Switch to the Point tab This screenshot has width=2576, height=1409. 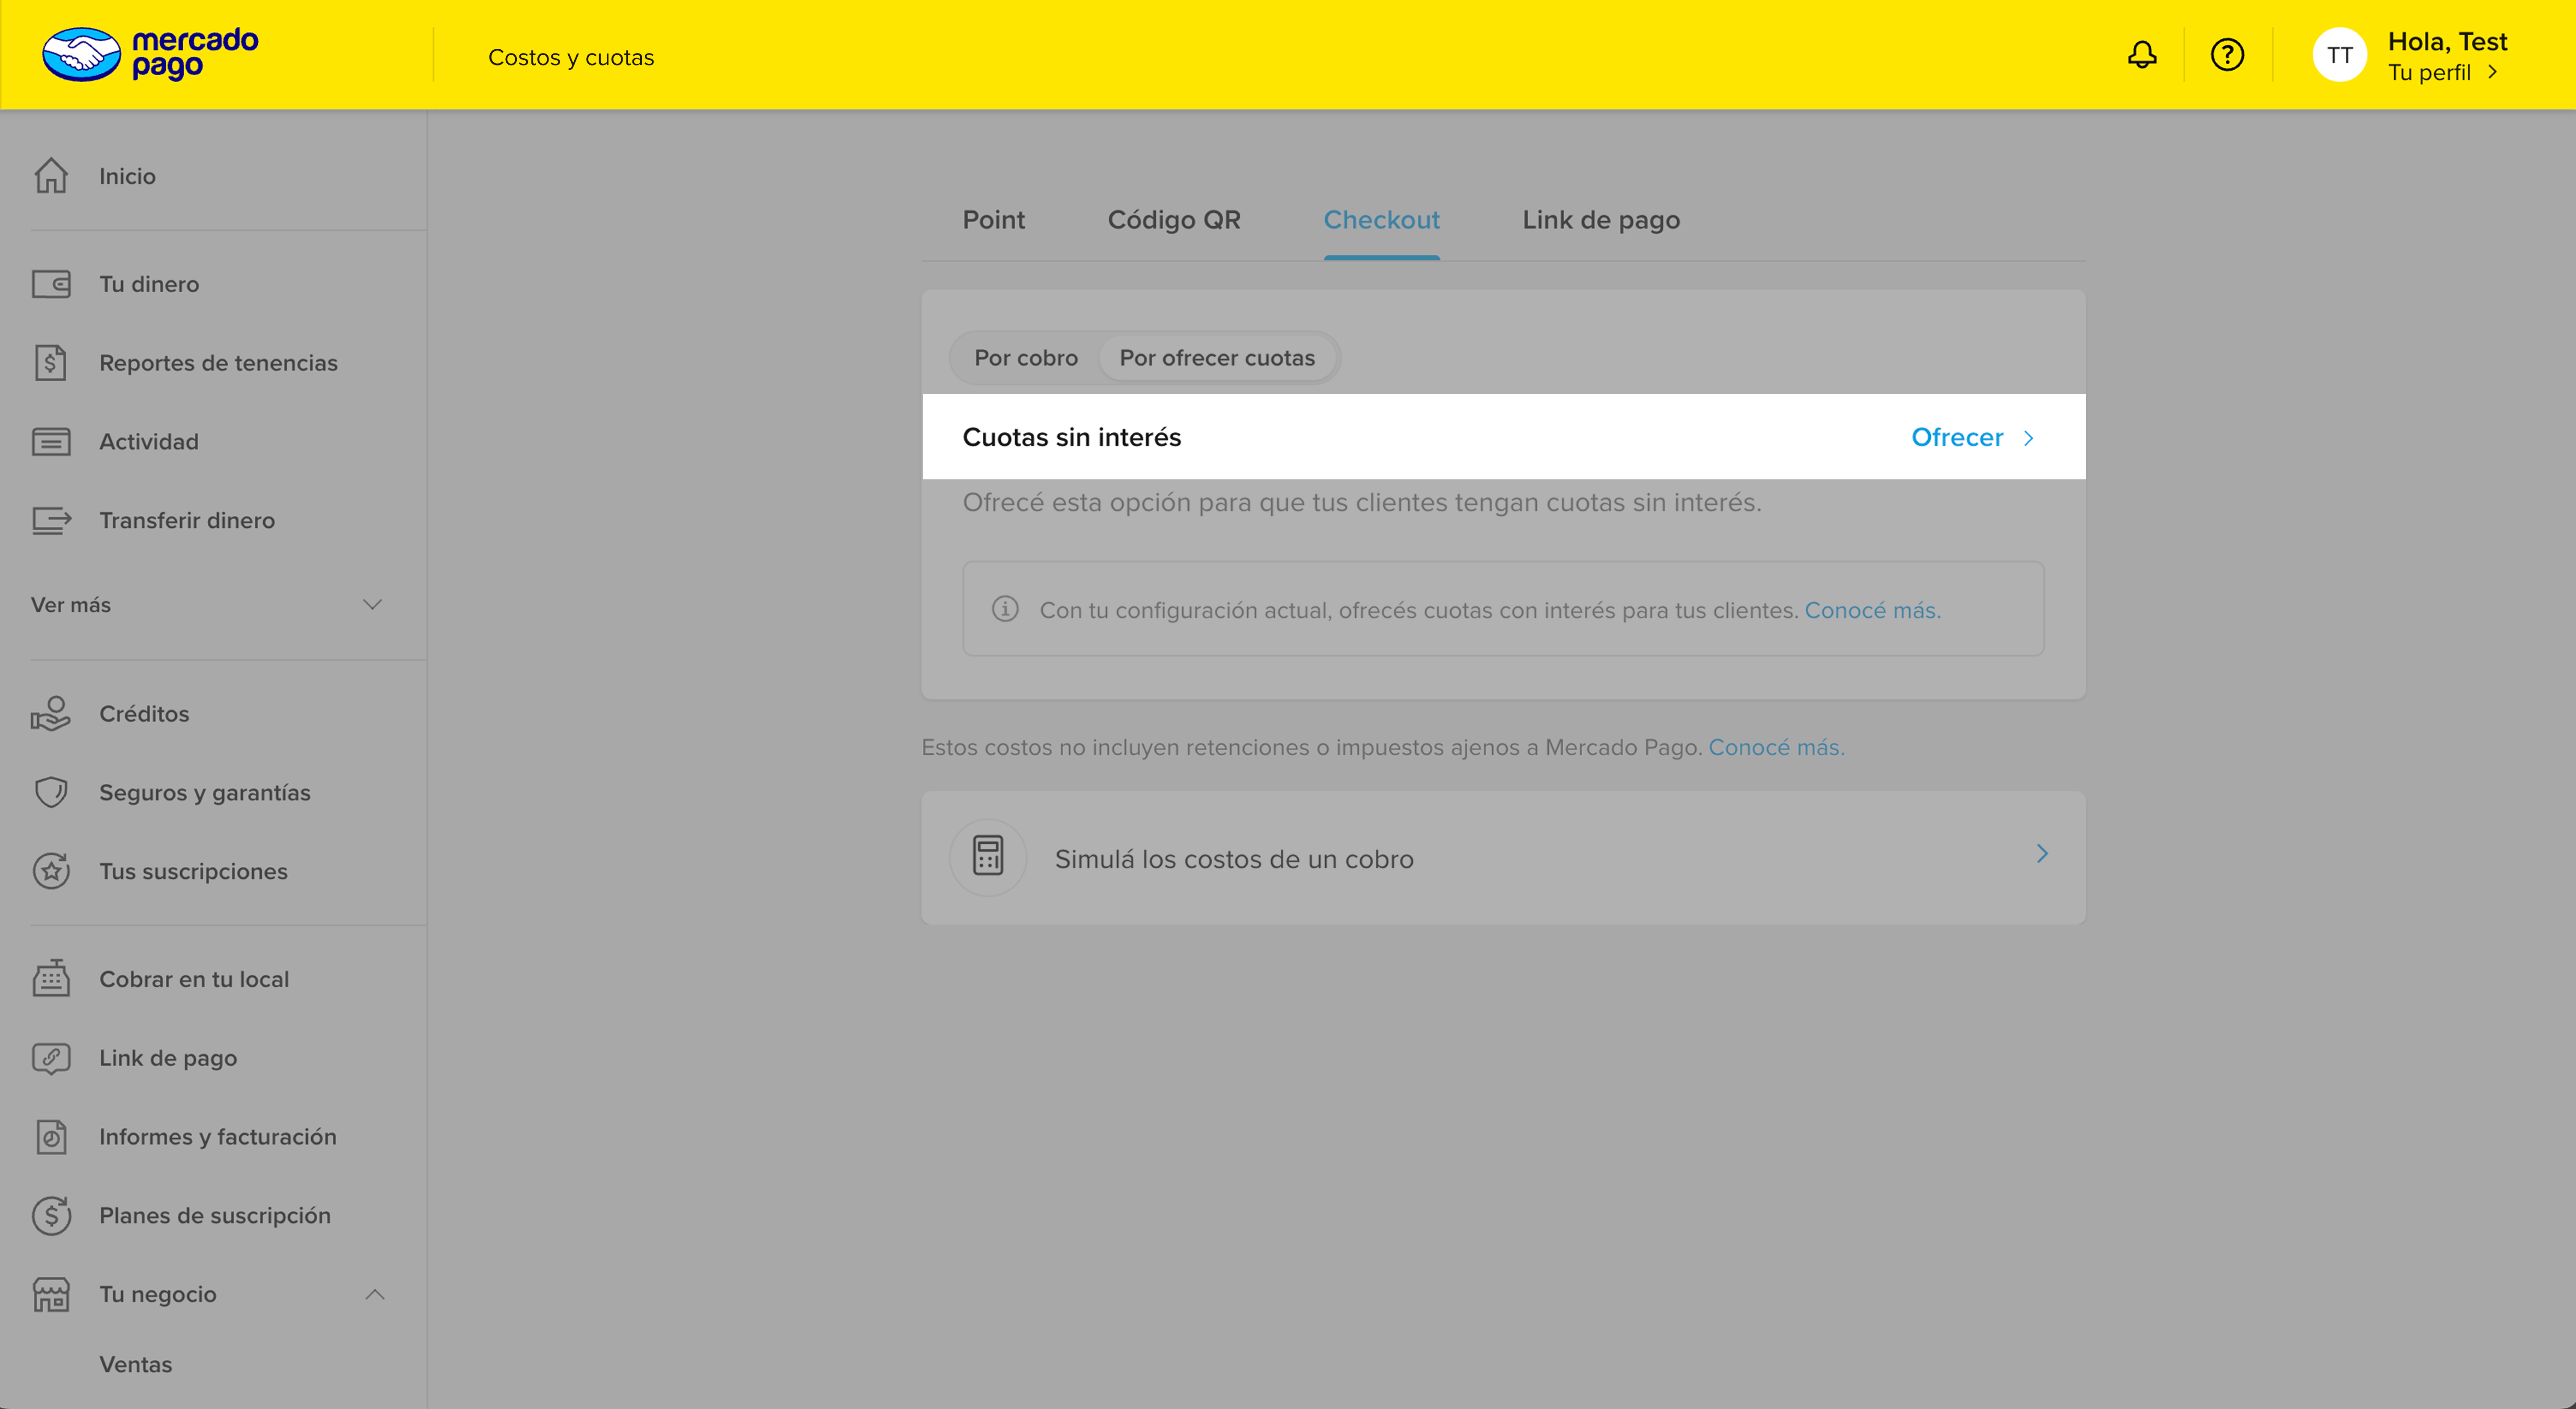click(993, 220)
